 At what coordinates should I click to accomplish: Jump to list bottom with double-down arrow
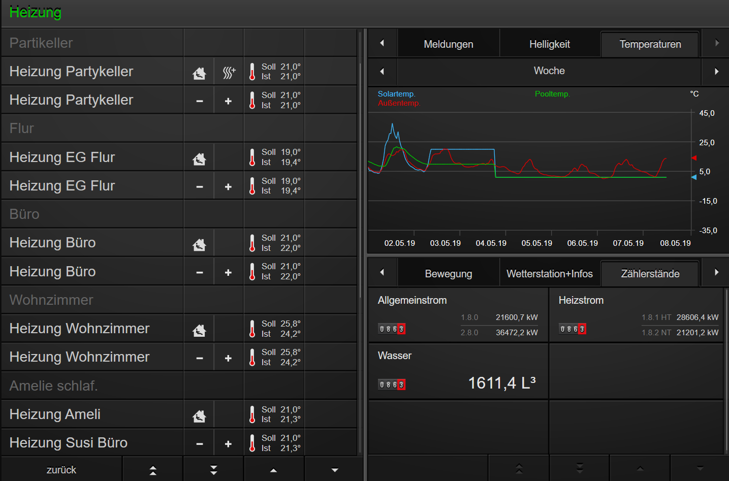point(213,470)
